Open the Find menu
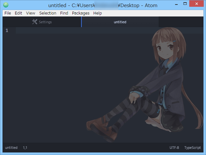Viewport: 206px width, 155px height. pyautogui.click(x=64, y=13)
